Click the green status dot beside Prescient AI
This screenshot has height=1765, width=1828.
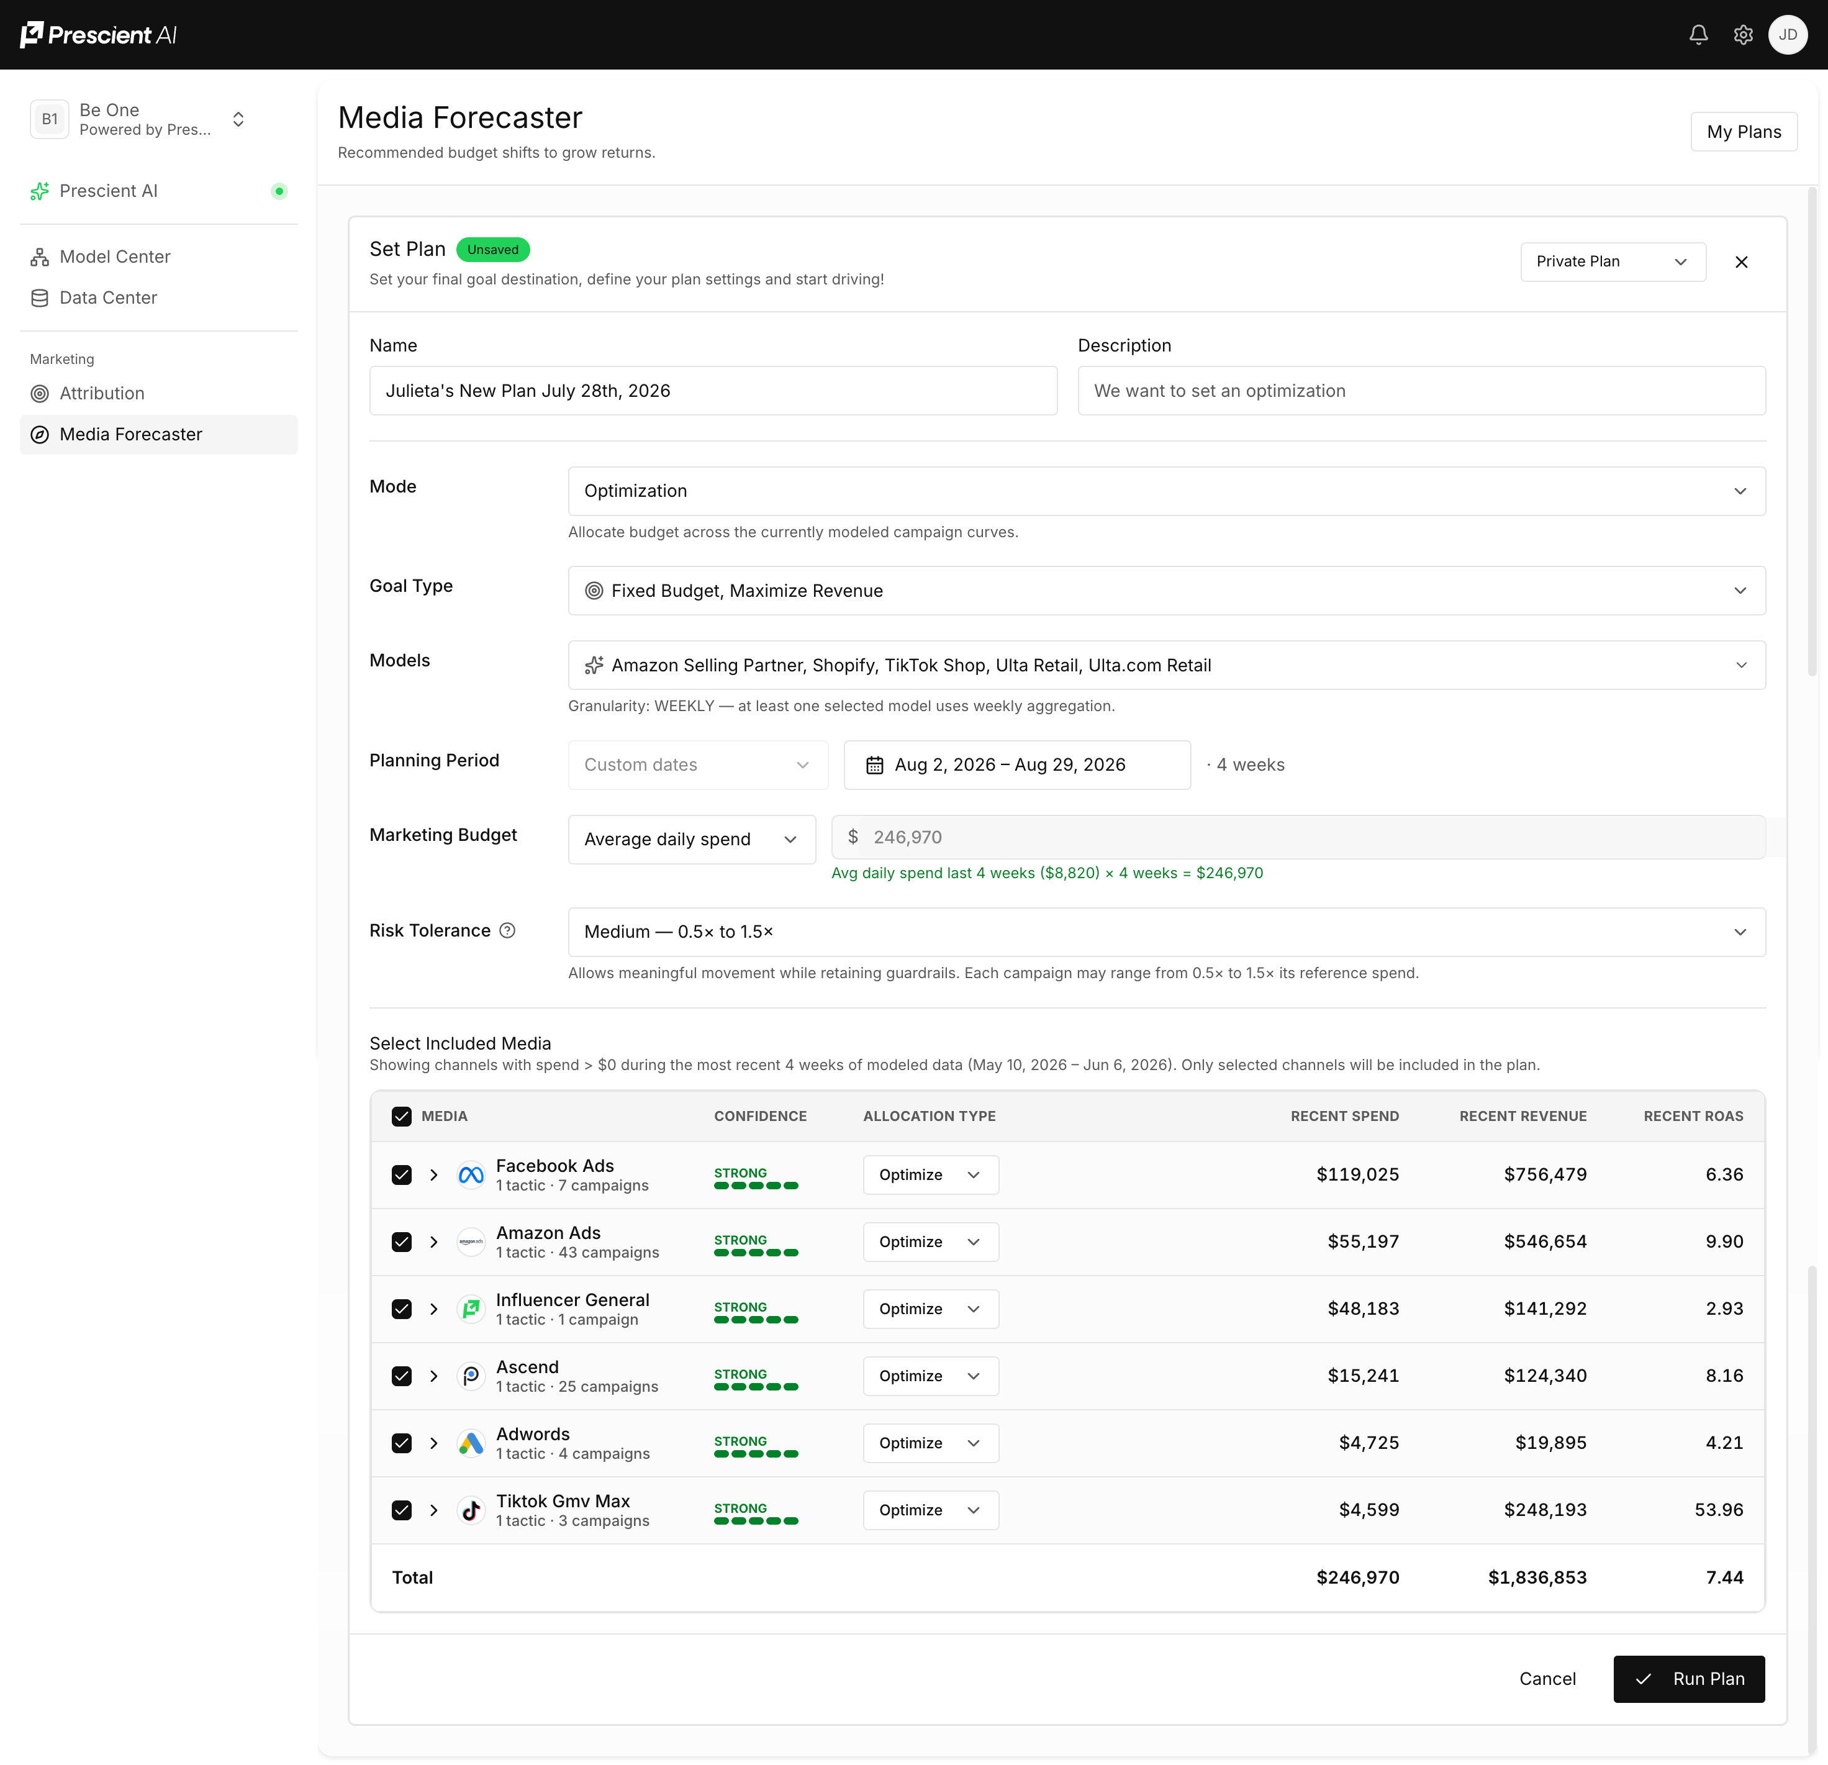(279, 191)
